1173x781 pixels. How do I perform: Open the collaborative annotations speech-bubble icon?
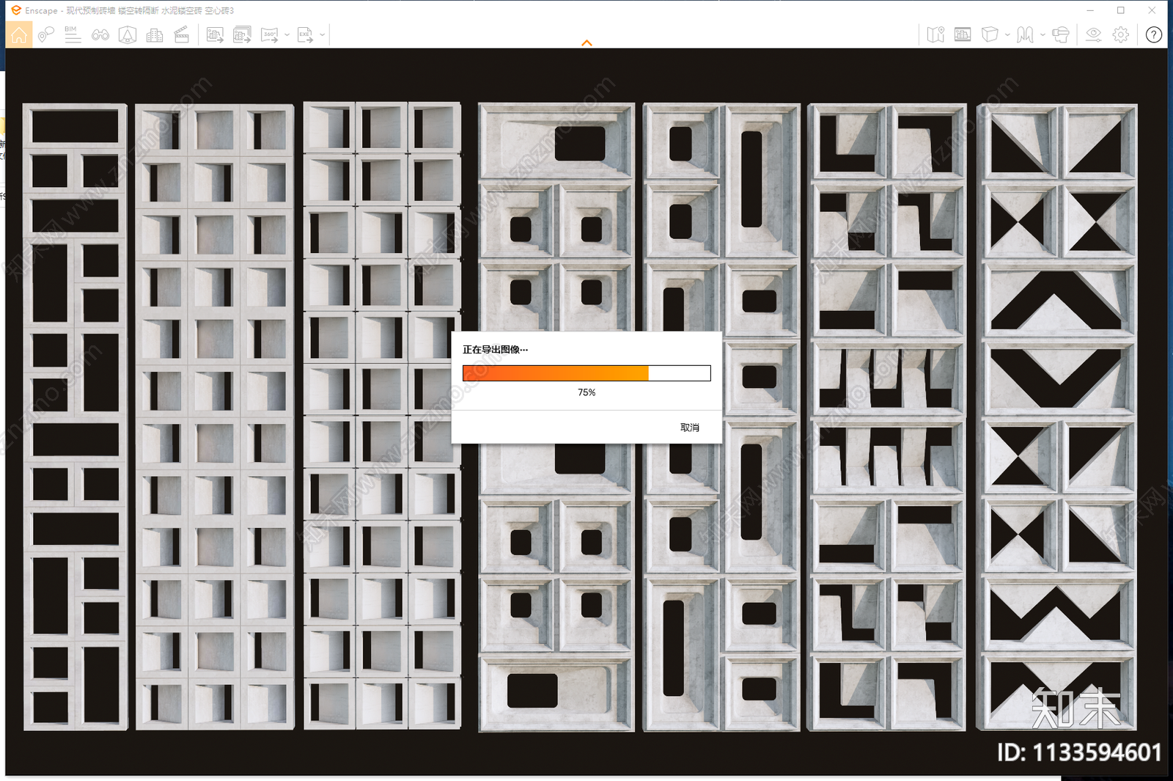coord(45,34)
